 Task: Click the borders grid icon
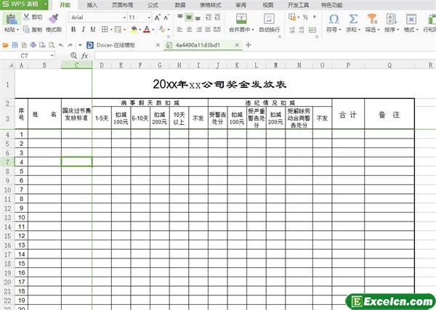[x=105, y=29]
